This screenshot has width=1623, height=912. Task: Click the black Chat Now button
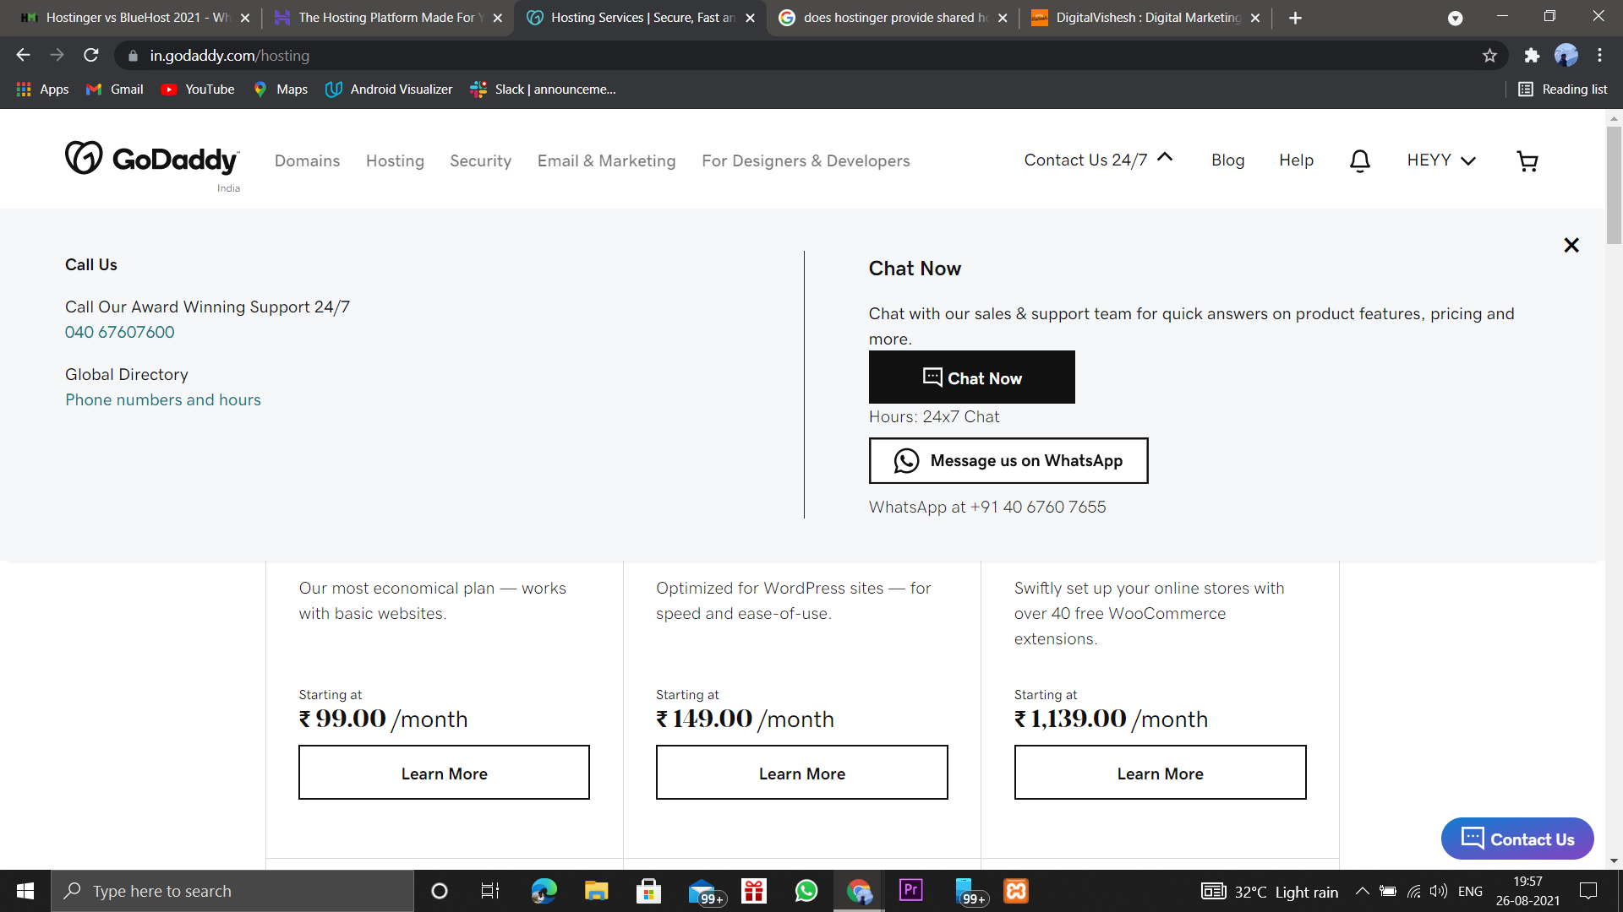point(971,377)
